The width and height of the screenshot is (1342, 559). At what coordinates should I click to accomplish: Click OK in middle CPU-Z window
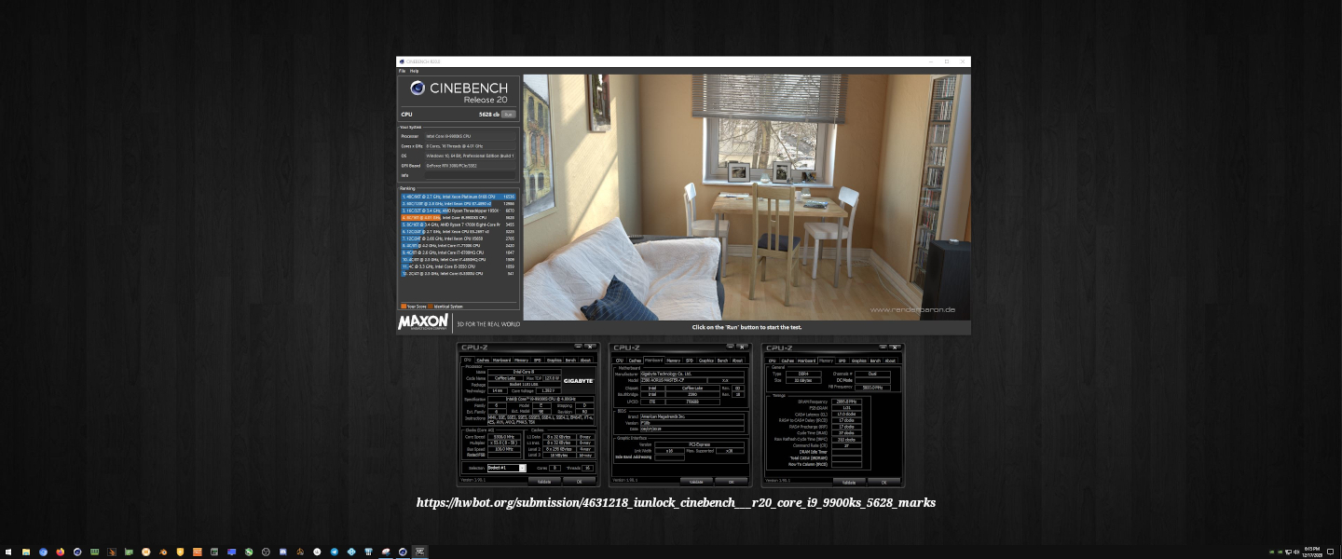(731, 482)
